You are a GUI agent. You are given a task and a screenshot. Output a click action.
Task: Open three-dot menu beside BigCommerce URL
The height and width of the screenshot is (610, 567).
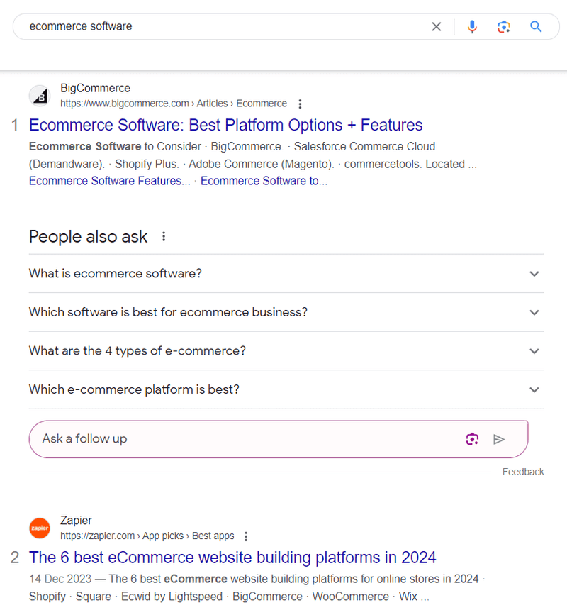click(x=300, y=104)
